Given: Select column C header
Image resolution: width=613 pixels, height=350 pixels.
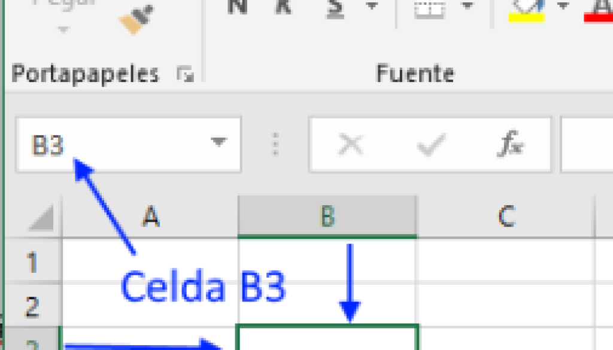Looking at the screenshot, I should pyautogui.click(x=506, y=217).
